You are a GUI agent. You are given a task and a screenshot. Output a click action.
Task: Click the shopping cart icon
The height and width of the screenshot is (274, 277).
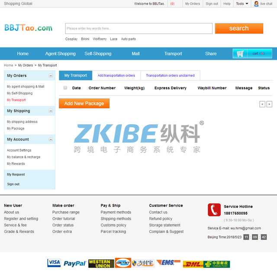pos(240,54)
